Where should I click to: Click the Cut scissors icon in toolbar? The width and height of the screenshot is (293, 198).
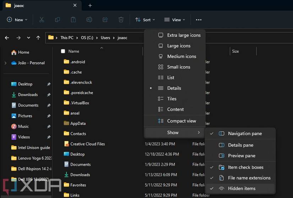pos(42,20)
